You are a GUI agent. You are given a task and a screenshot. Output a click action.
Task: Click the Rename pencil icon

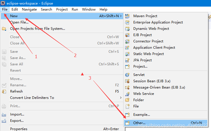[x=4, y=85]
